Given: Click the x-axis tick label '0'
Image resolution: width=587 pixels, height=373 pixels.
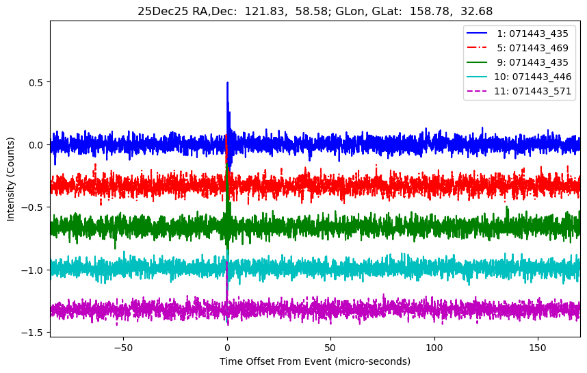Looking at the screenshot, I should click(x=227, y=348).
